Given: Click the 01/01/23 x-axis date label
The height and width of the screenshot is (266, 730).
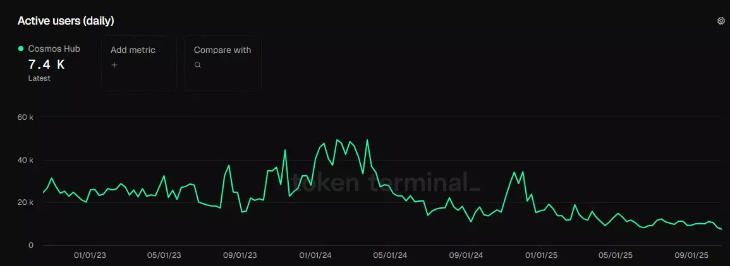Looking at the screenshot, I should [x=90, y=255].
